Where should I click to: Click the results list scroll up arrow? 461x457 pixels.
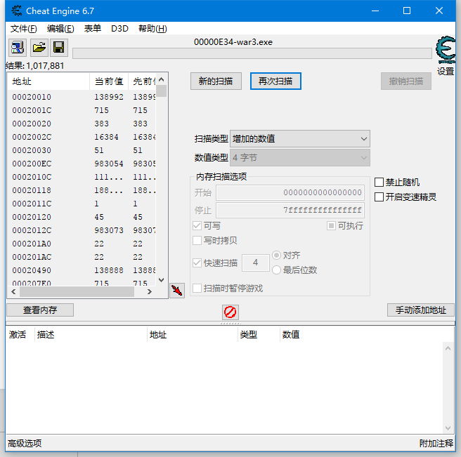tap(162, 79)
